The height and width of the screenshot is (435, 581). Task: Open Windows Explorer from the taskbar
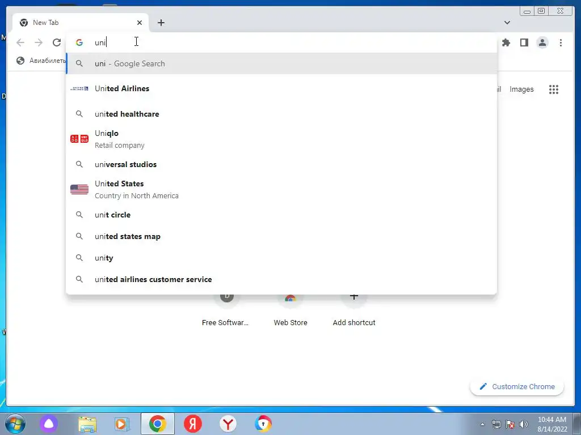(x=87, y=424)
